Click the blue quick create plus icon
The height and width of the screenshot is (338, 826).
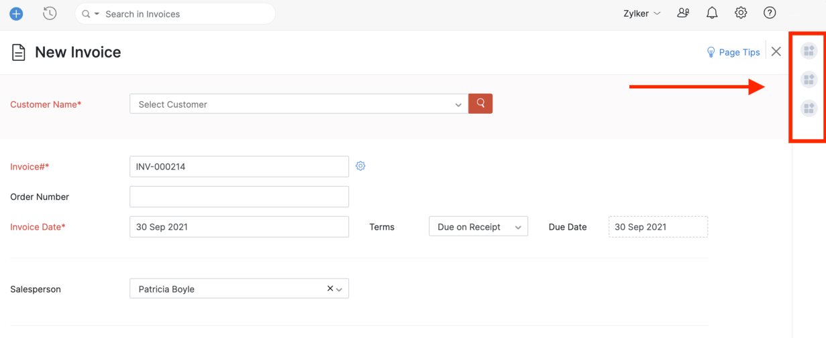[16, 13]
